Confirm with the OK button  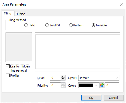91,98
